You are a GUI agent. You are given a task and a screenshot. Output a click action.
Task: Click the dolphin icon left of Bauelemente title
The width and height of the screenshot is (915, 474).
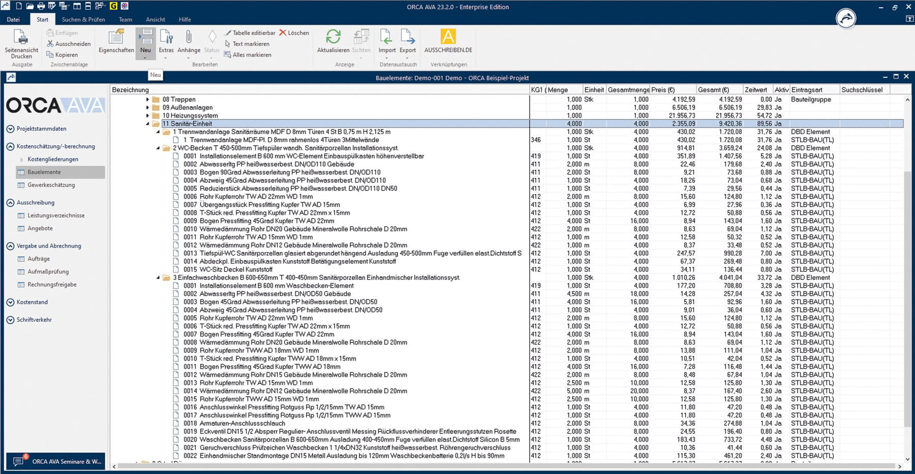coord(11,77)
